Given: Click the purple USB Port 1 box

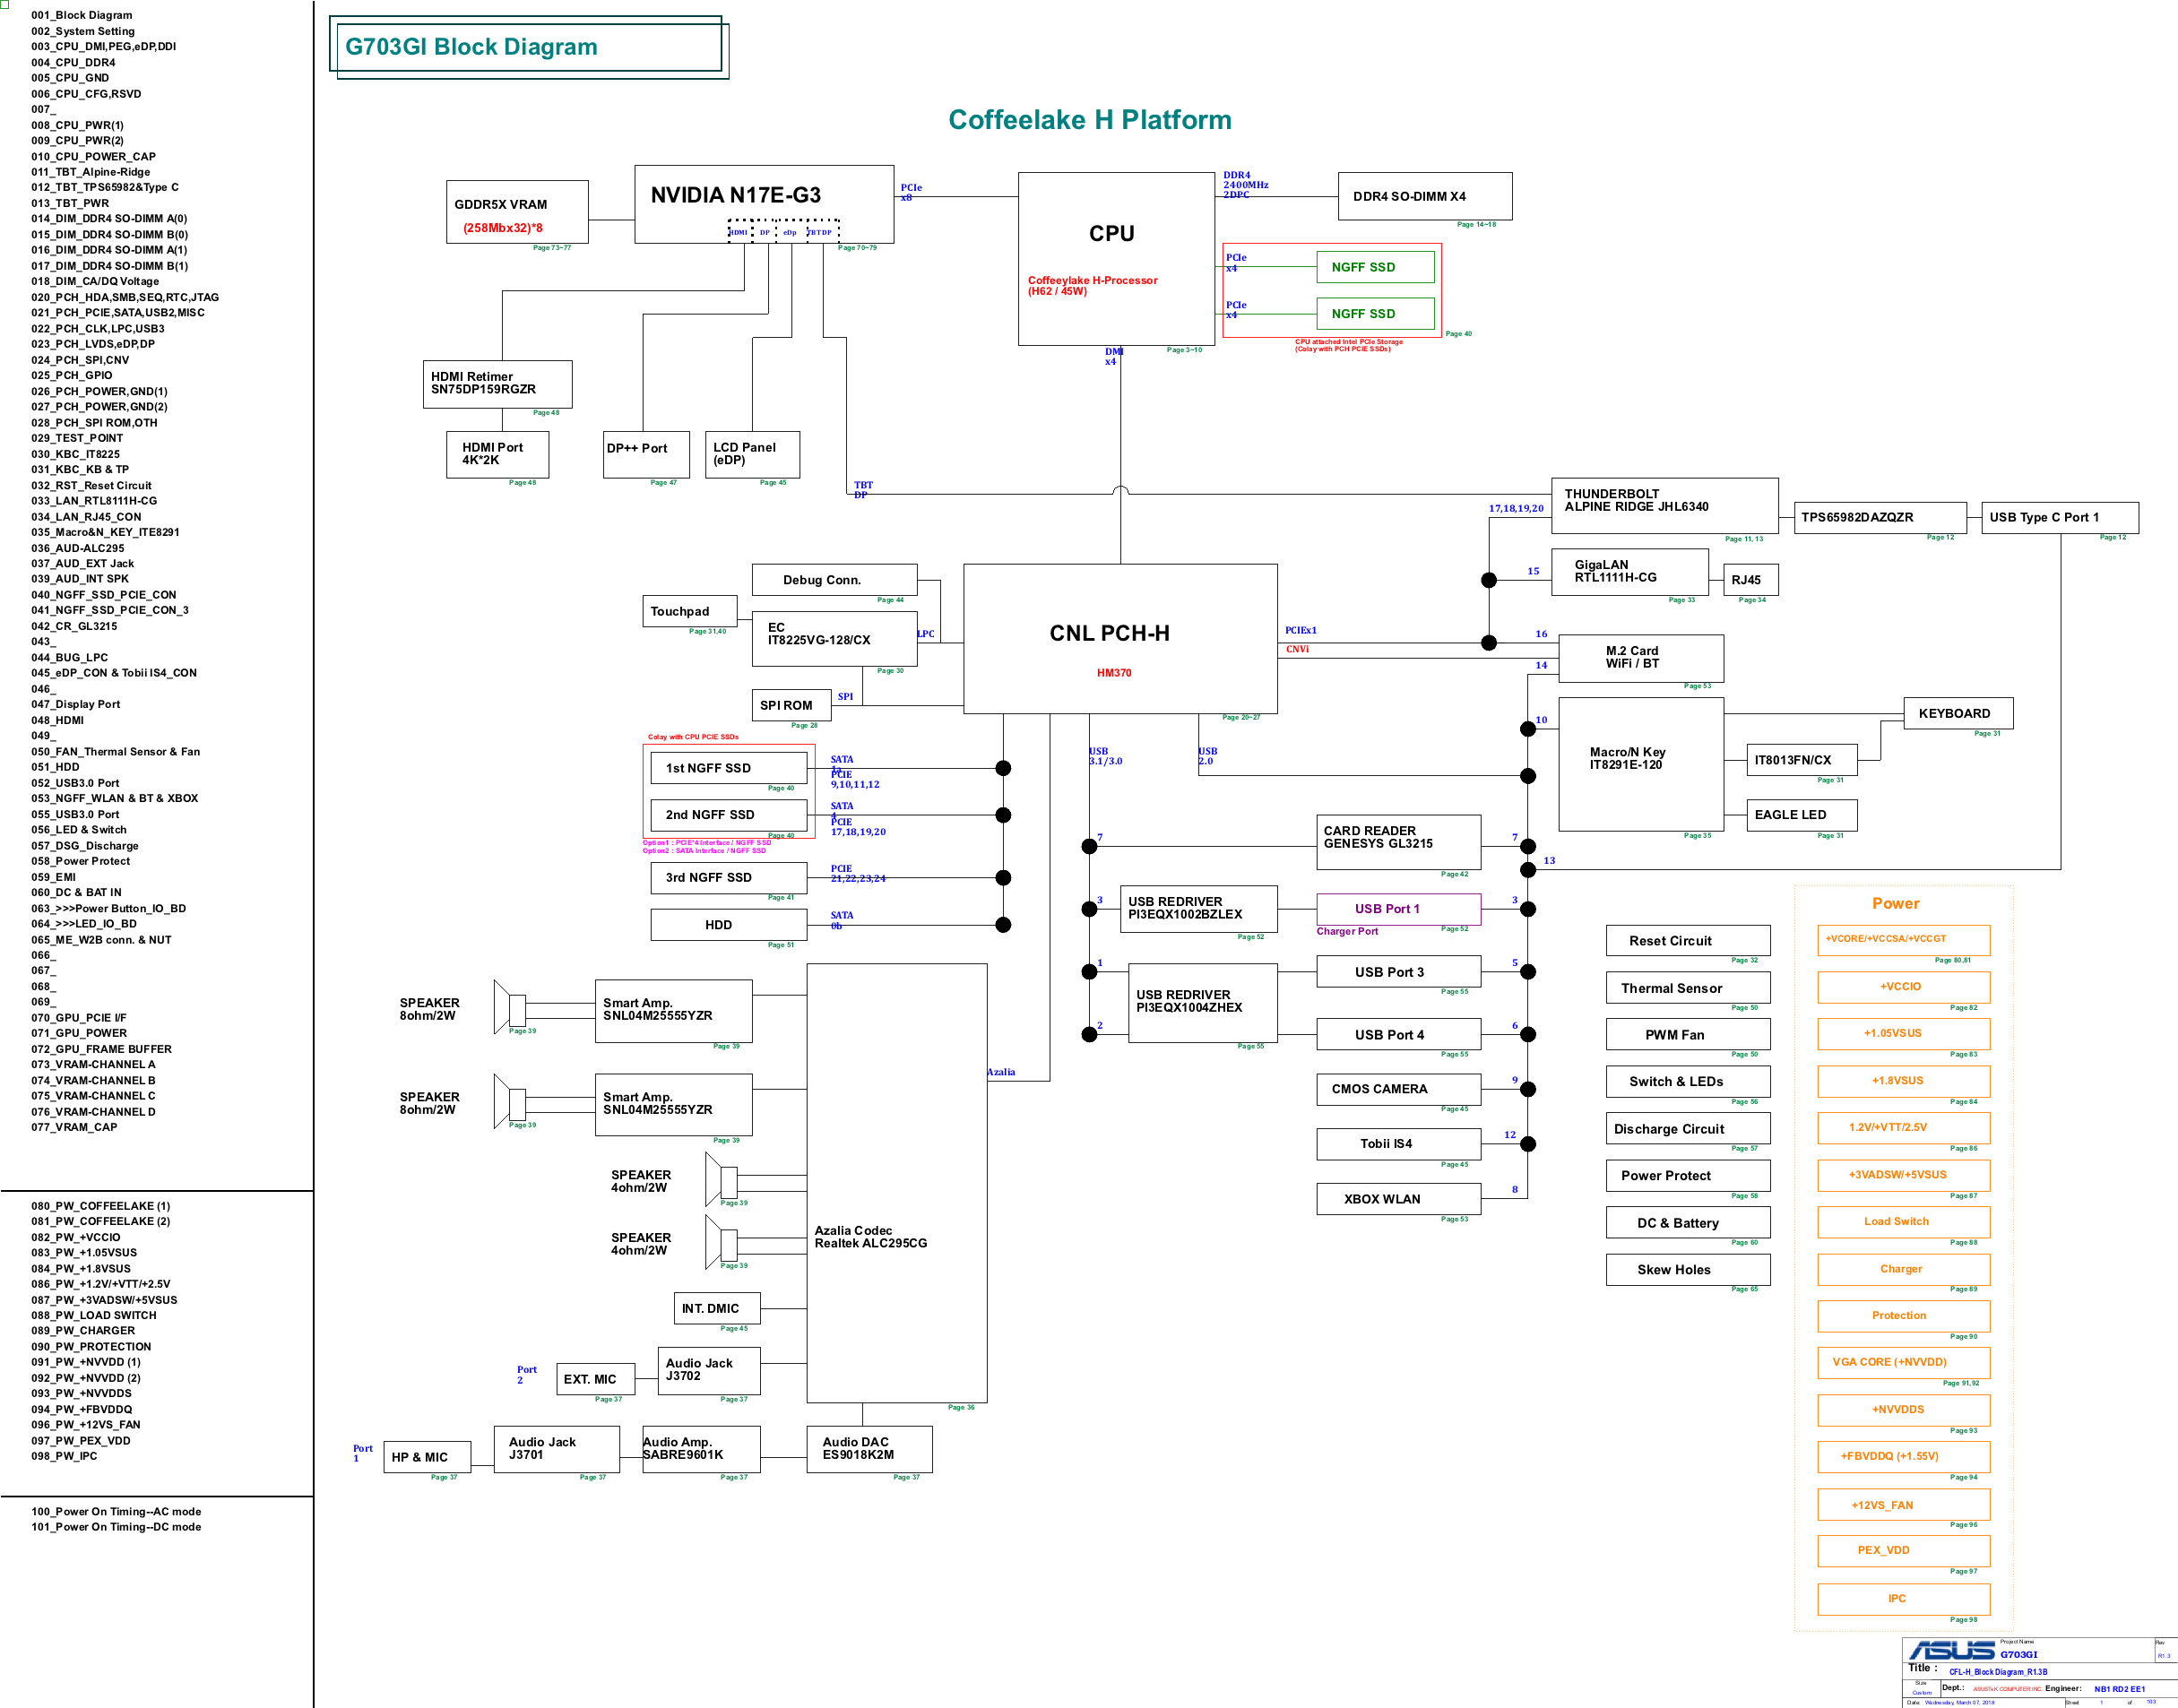Looking at the screenshot, I should coord(1397,909).
